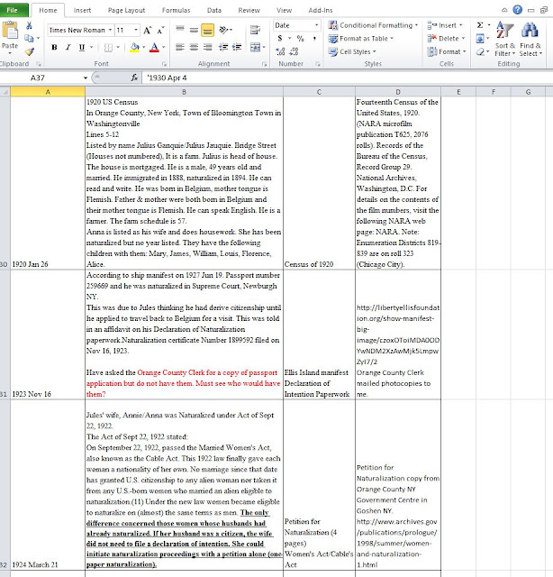Click Format cells button
This screenshot has width=553, height=577.
click(x=447, y=52)
